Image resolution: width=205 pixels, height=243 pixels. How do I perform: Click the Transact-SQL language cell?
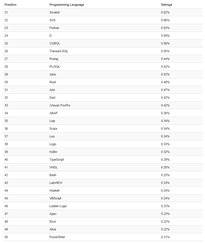(59, 51)
